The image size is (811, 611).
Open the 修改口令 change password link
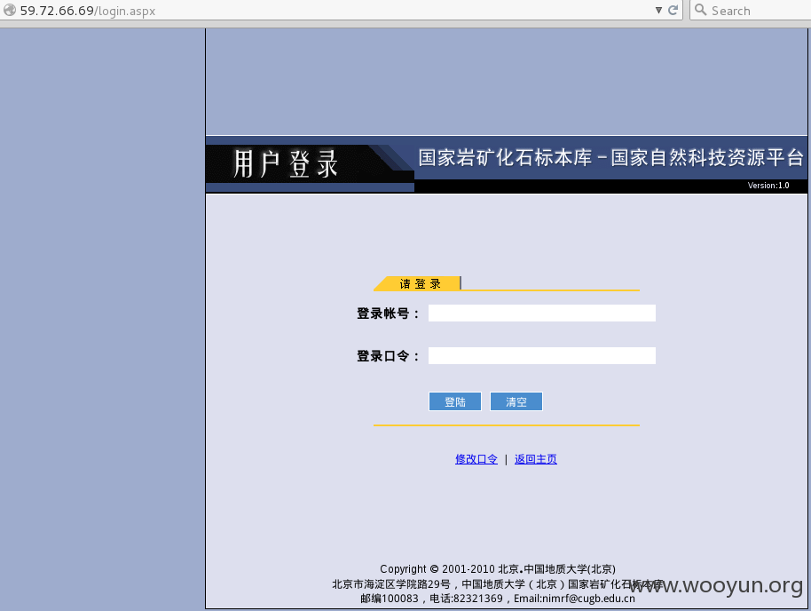[x=476, y=459]
